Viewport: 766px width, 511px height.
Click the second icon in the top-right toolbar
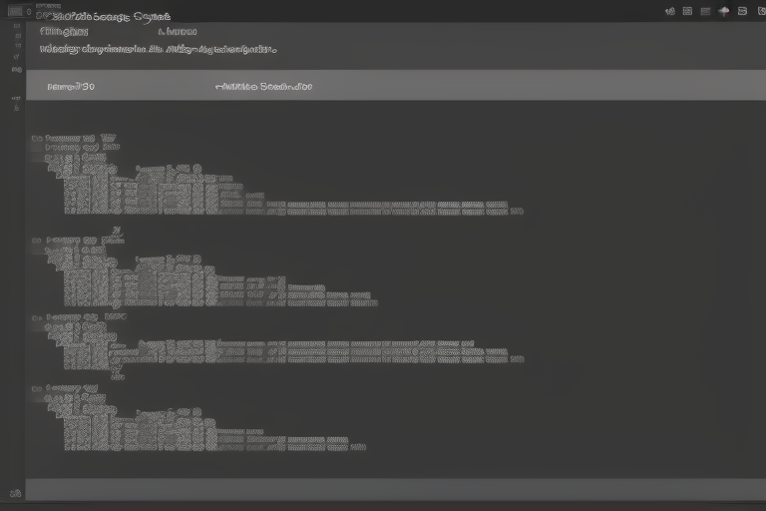[x=687, y=11]
